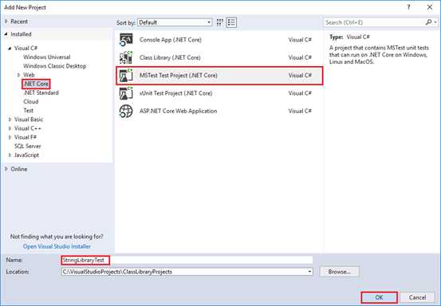Click the MSTest Test Project flask icon

[126, 76]
